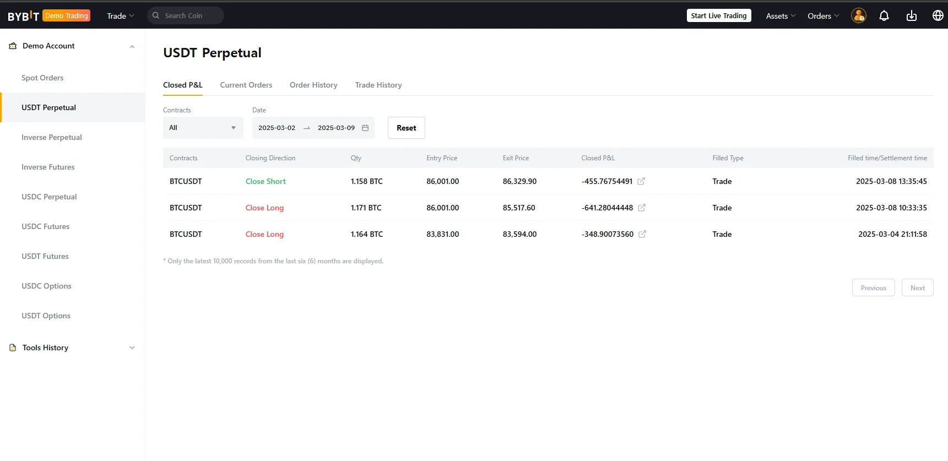This screenshot has height=461, width=948.
Task: Open the date picker calendar icon
Action: point(365,128)
